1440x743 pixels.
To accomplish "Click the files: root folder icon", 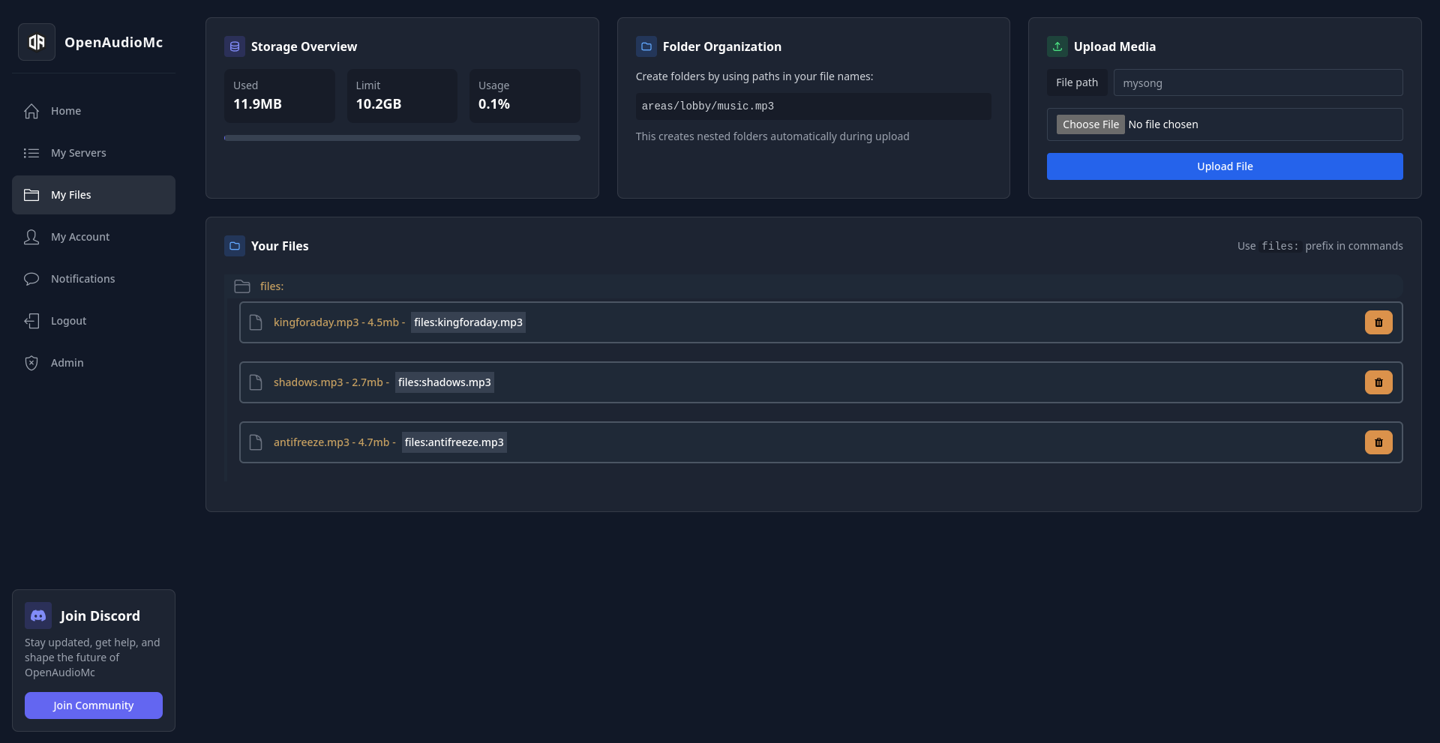I will (242, 286).
